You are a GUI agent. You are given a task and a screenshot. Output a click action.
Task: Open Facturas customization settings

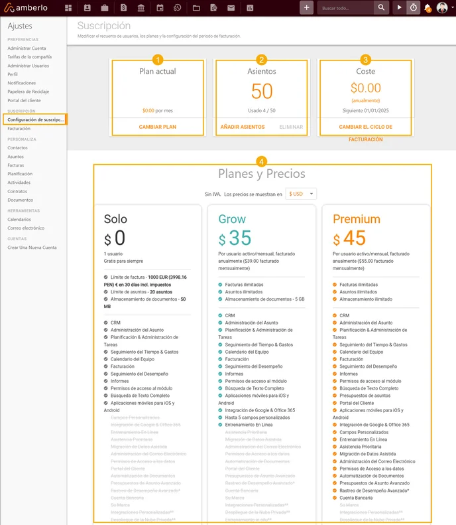(16, 165)
